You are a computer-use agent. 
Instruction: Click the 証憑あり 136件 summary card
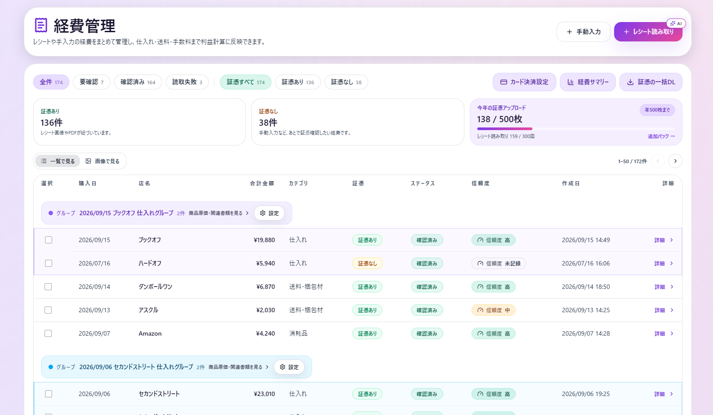(x=140, y=122)
